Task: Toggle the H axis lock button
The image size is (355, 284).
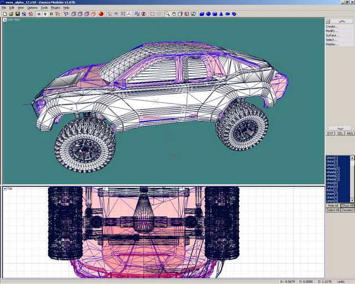Action: [39, 14]
